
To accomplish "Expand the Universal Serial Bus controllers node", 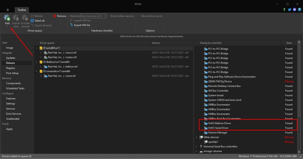I will pyautogui.click(x=196, y=147).
